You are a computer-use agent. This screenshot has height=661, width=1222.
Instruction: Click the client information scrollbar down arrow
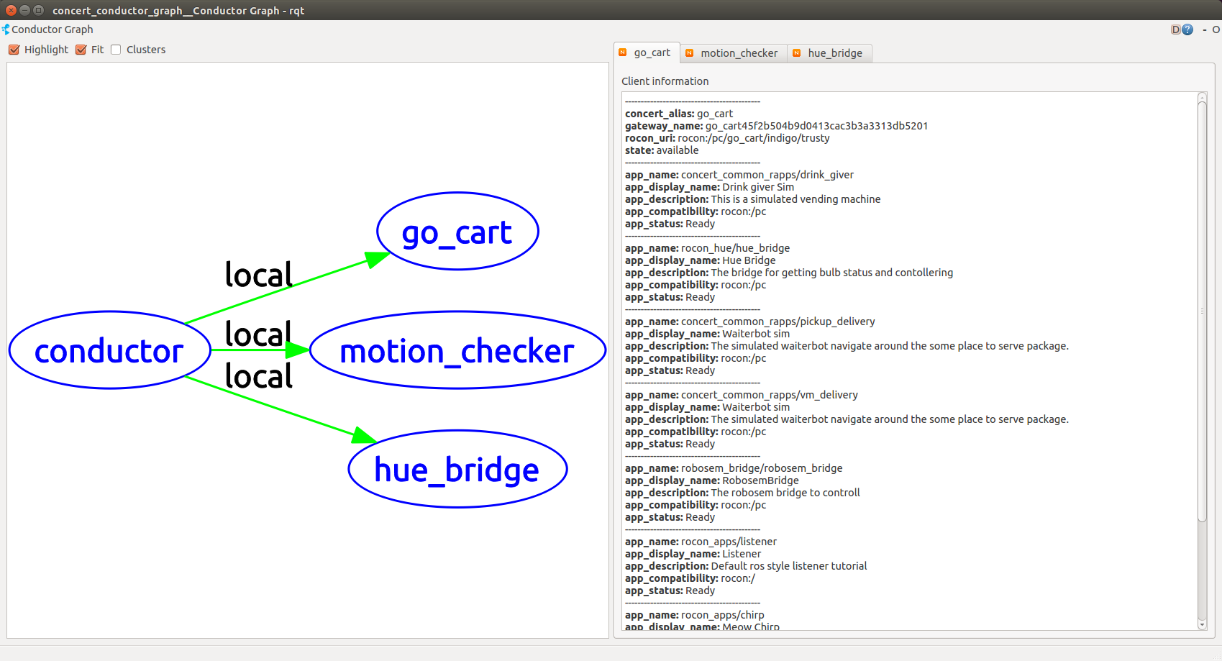point(1202,624)
